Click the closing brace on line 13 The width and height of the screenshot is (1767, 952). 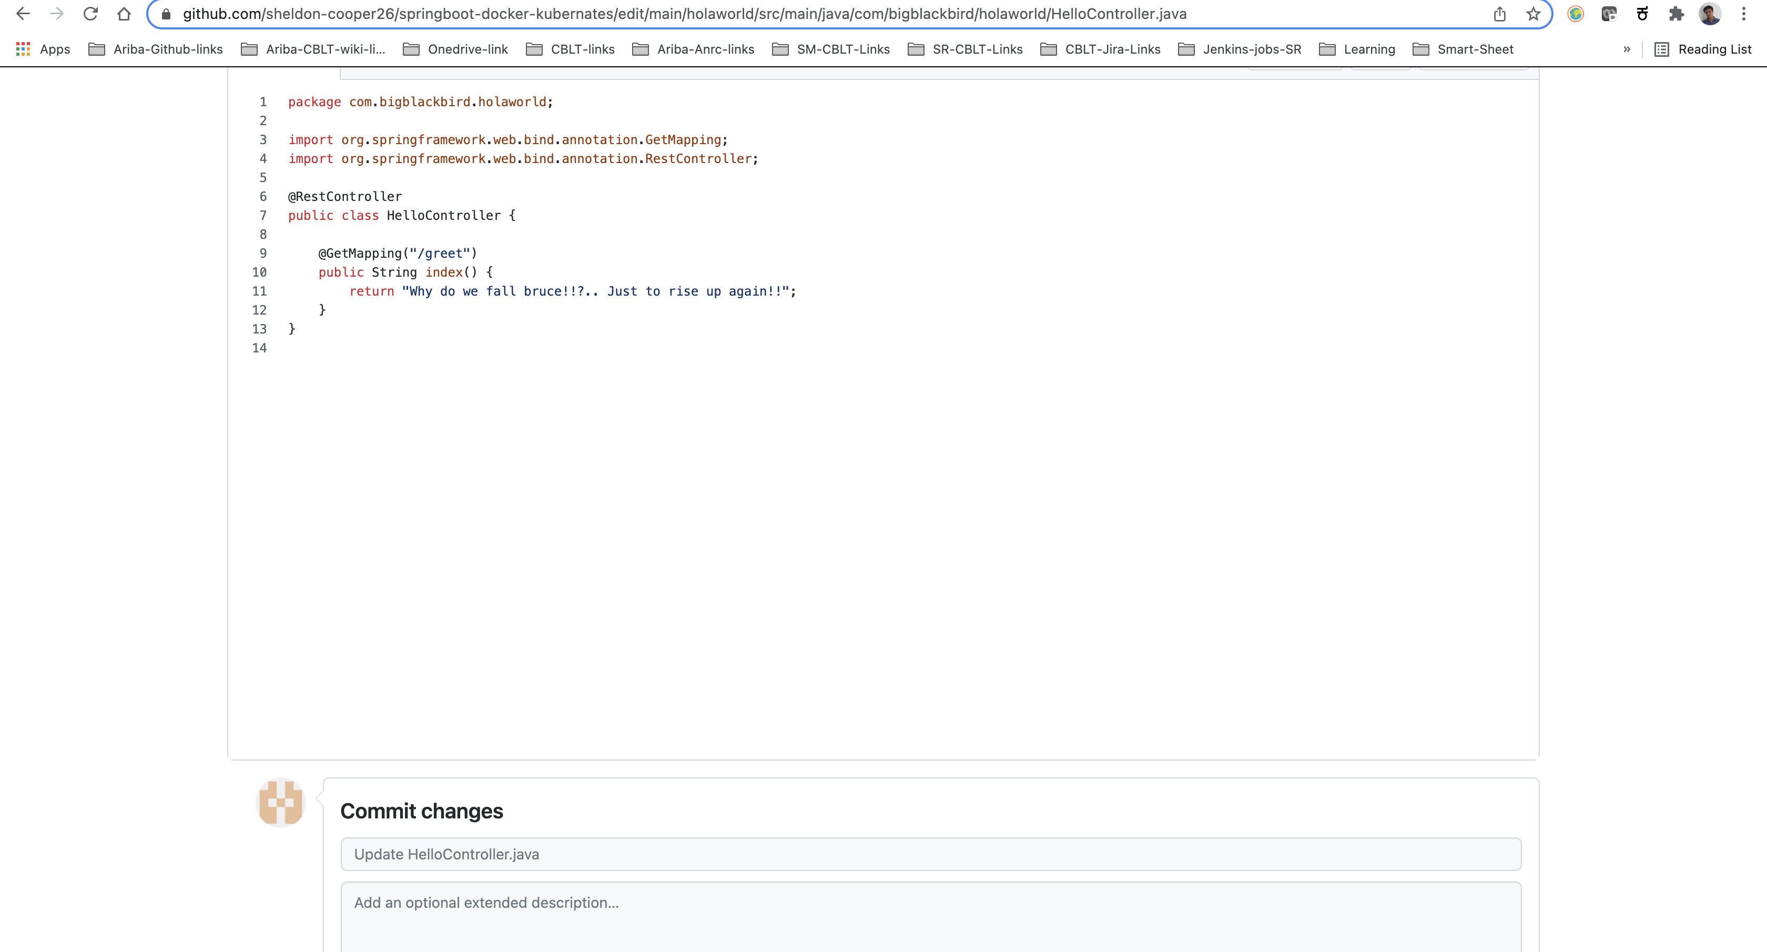[291, 329]
